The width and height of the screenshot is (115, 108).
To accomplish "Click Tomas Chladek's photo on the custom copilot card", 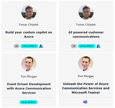I will [29, 12].
